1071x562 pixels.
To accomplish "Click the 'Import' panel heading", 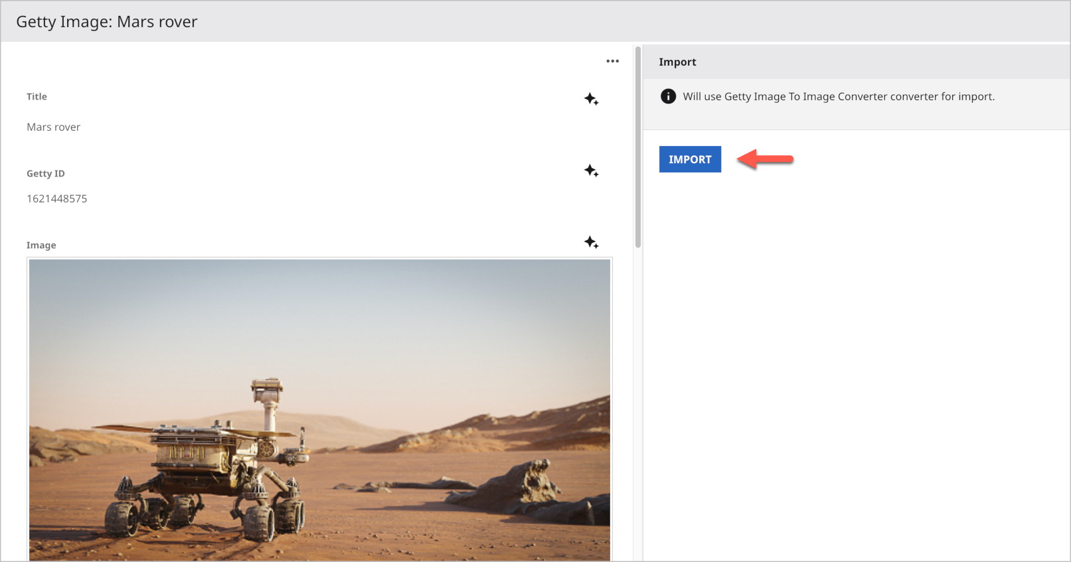I will [x=677, y=62].
